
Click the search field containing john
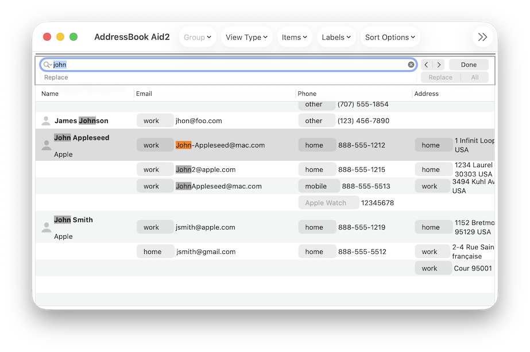click(x=229, y=64)
